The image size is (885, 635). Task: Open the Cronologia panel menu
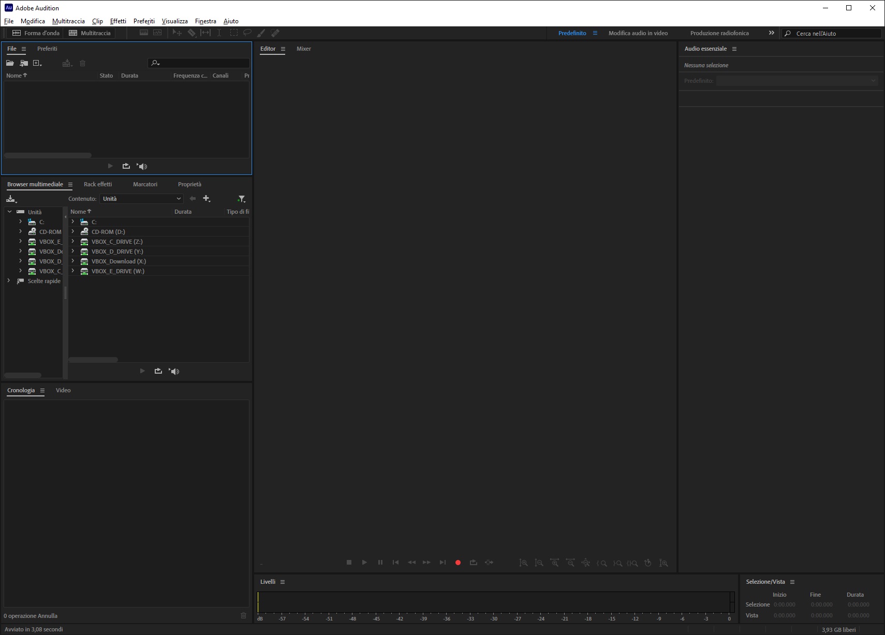coord(42,391)
